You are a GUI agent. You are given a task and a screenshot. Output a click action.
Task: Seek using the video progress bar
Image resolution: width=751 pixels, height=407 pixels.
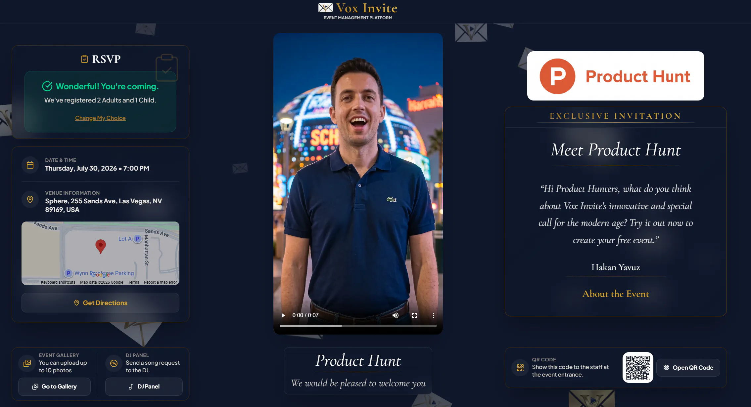pos(358,326)
